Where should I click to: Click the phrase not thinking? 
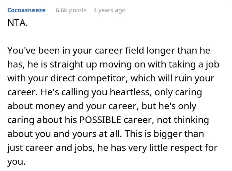[x=183, y=120]
